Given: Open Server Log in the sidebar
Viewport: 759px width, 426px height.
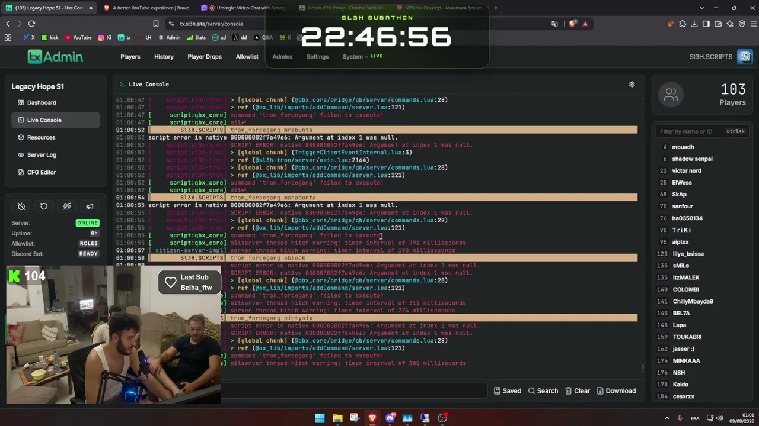Looking at the screenshot, I should [55, 155].
